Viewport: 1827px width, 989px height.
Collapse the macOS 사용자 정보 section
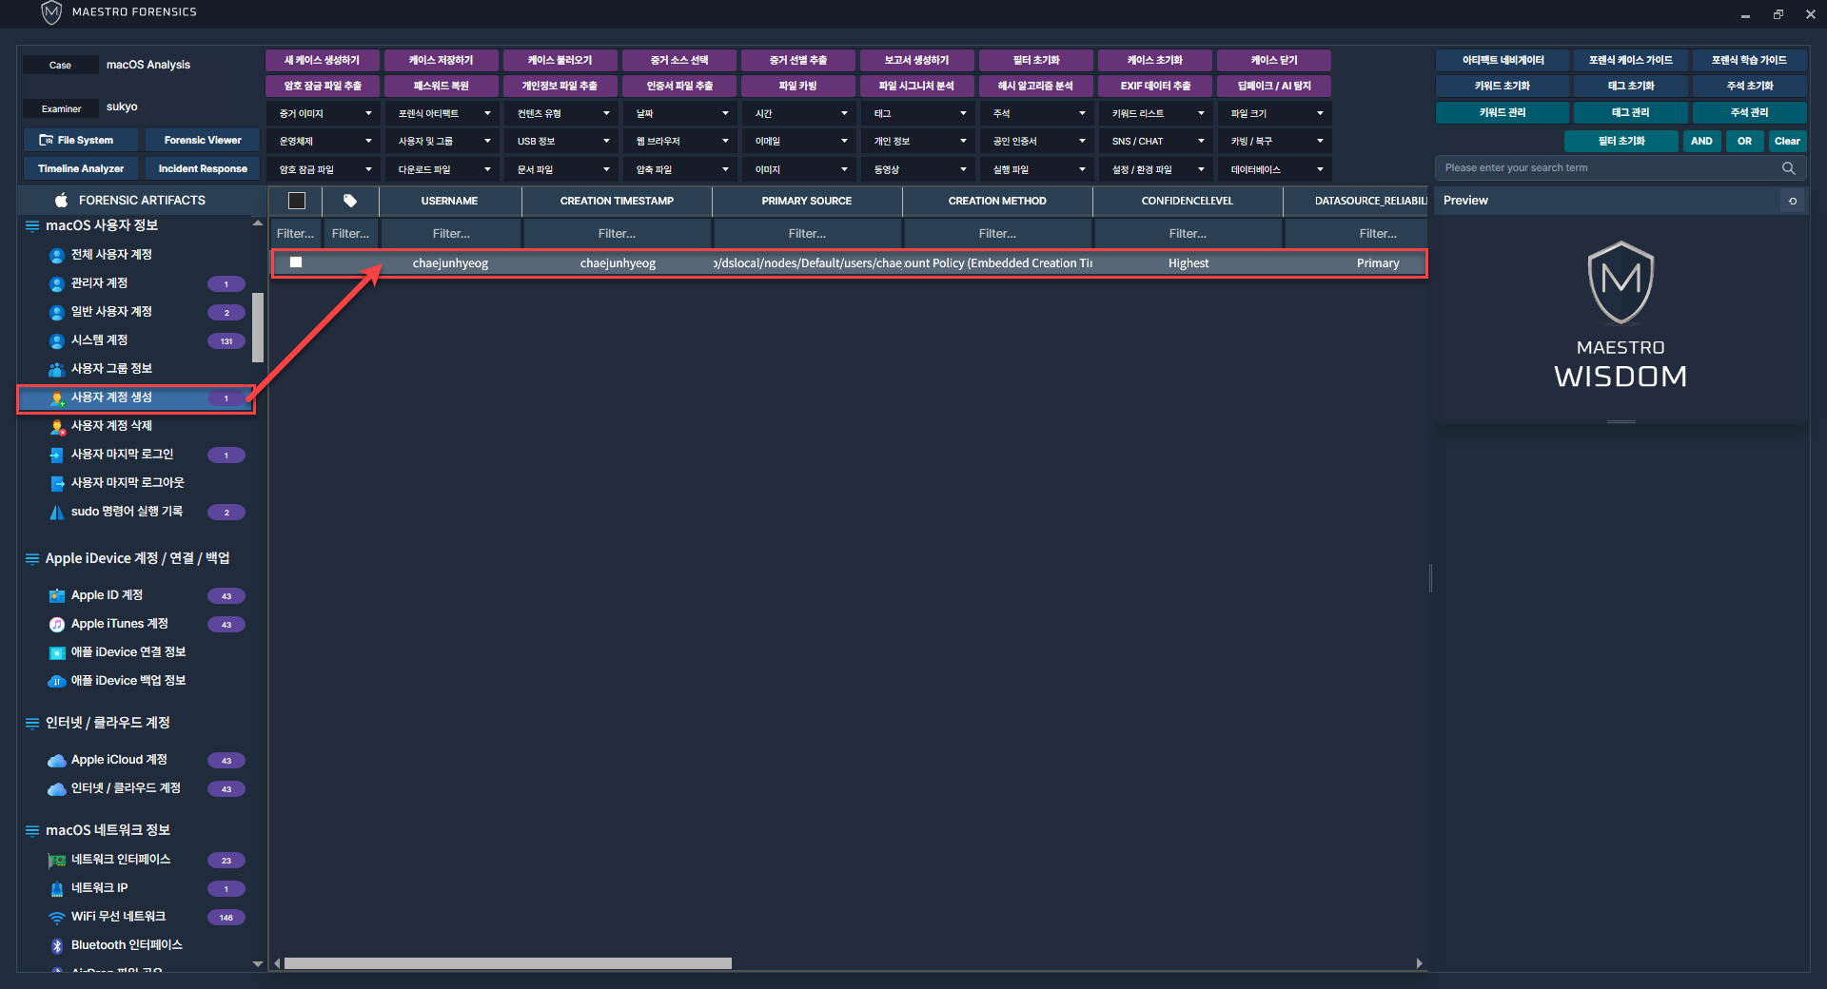[x=32, y=226]
